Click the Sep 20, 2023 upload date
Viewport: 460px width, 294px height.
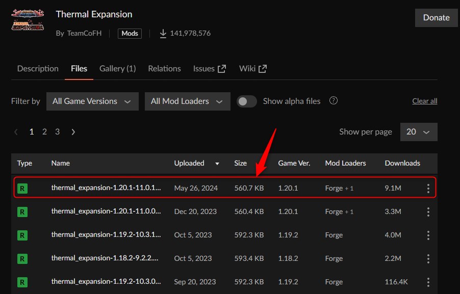(x=195, y=282)
